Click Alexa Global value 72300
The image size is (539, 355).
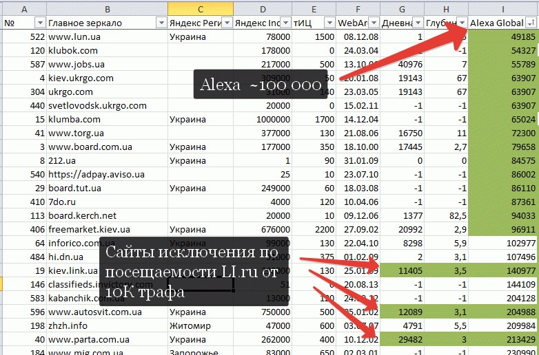[x=503, y=133]
